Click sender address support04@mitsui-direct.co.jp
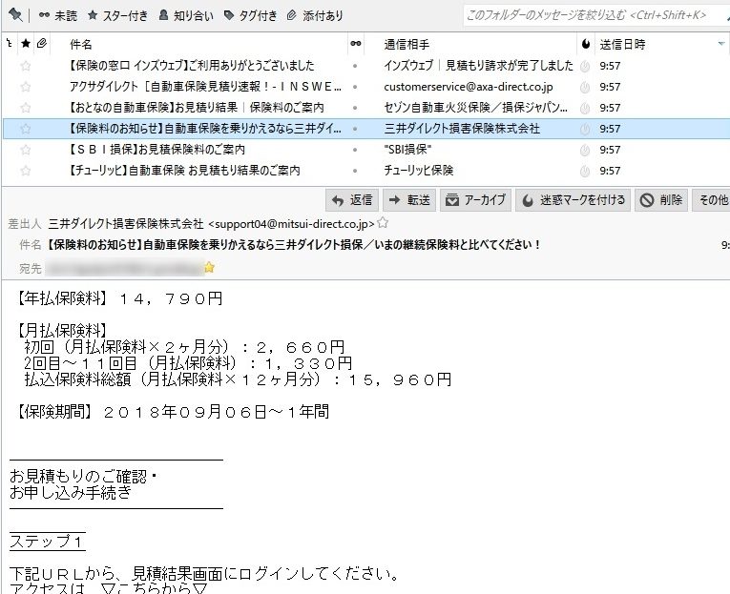This screenshot has height=594, width=730. pyautogui.click(x=291, y=224)
